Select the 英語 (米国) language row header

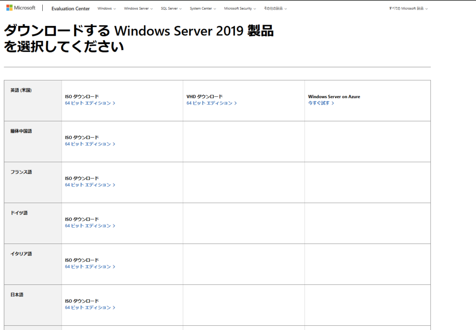(x=21, y=90)
